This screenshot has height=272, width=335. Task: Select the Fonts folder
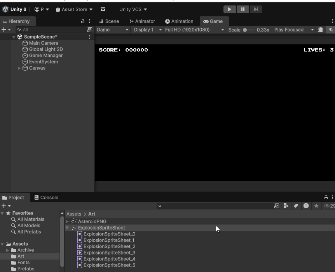23,263
